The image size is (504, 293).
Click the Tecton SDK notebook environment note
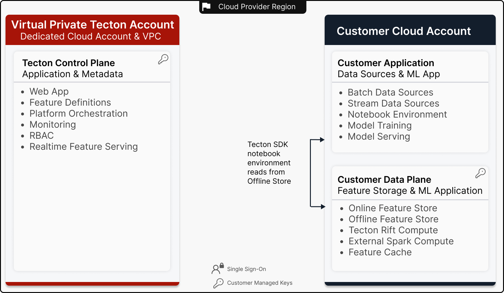tap(269, 163)
